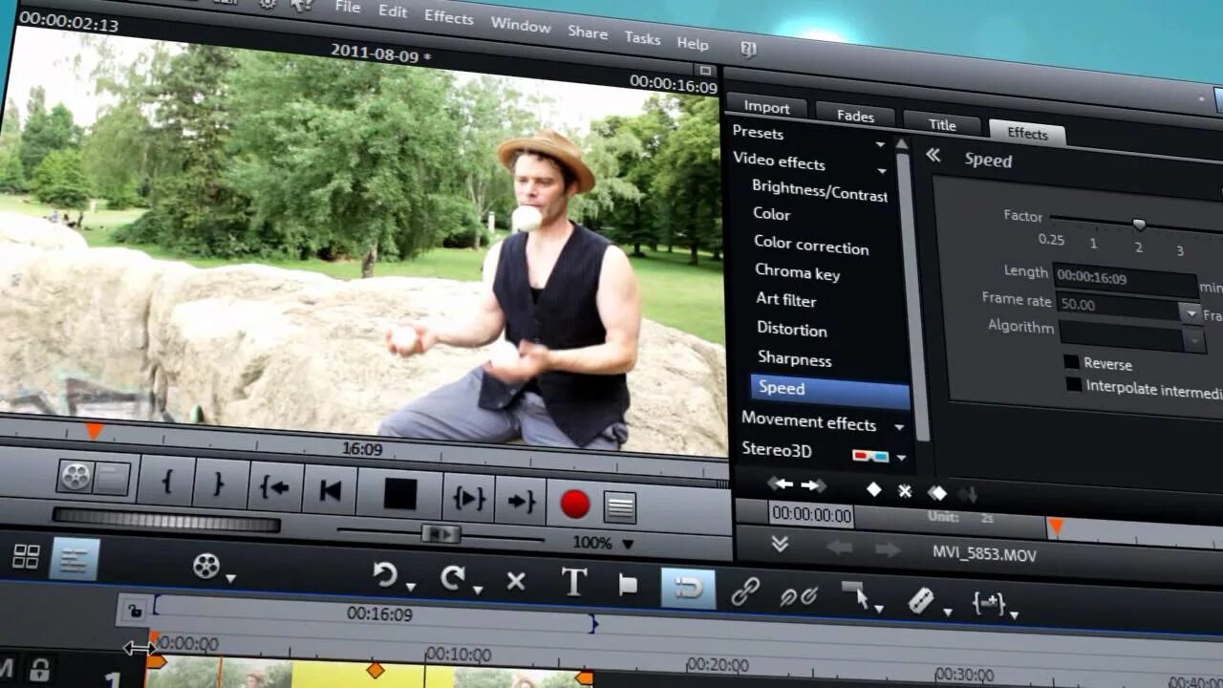Open the Title editor T icon
Viewport: 1223px width, 688px height.
tap(573, 582)
